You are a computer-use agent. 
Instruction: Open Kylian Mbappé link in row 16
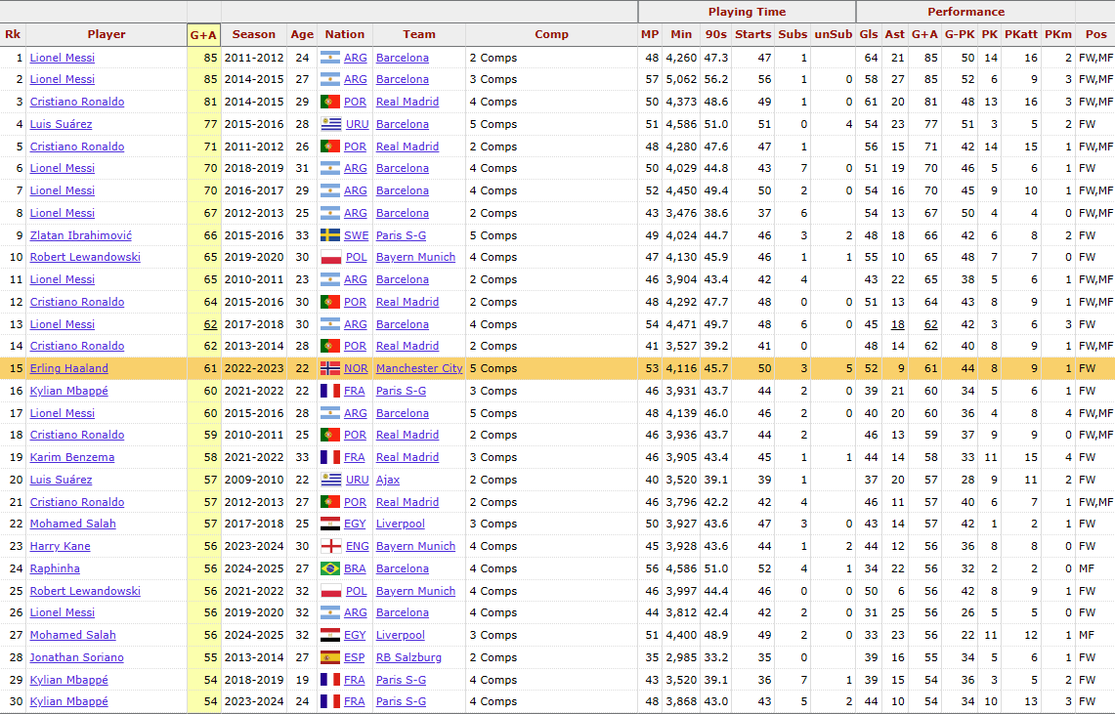[69, 391]
